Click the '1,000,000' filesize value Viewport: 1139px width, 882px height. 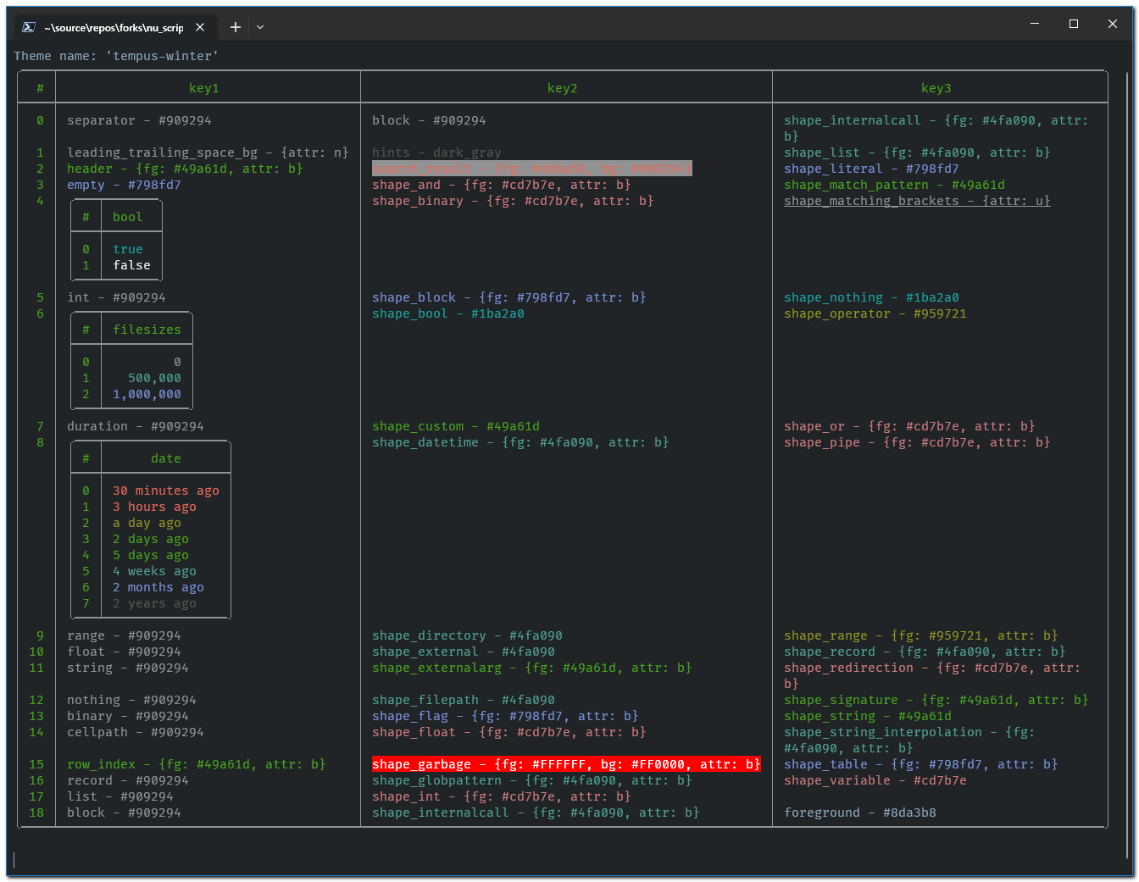tap(147, 394)
